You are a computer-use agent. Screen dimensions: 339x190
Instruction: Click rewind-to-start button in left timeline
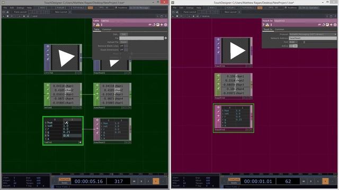[134, 182]
